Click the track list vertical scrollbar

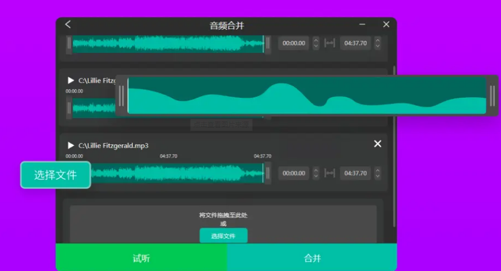point(394,147)
